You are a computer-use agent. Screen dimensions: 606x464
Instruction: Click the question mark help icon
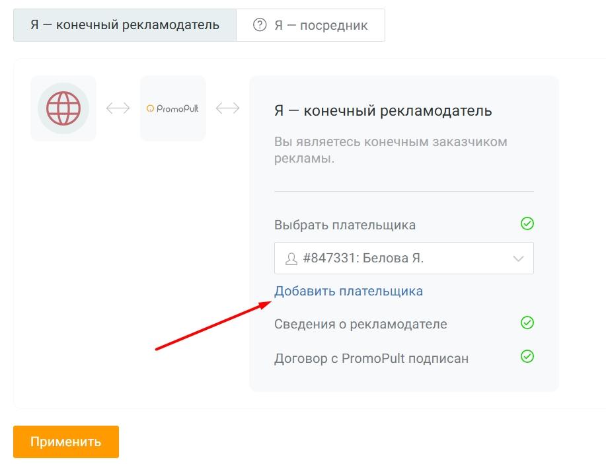point(260,25)
